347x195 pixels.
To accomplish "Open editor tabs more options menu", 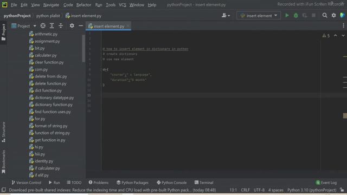I will point(343,26).
